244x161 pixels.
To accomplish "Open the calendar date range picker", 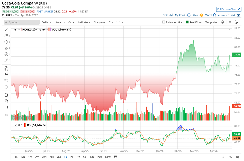I will pyautogui.click(x=116, y=157).
